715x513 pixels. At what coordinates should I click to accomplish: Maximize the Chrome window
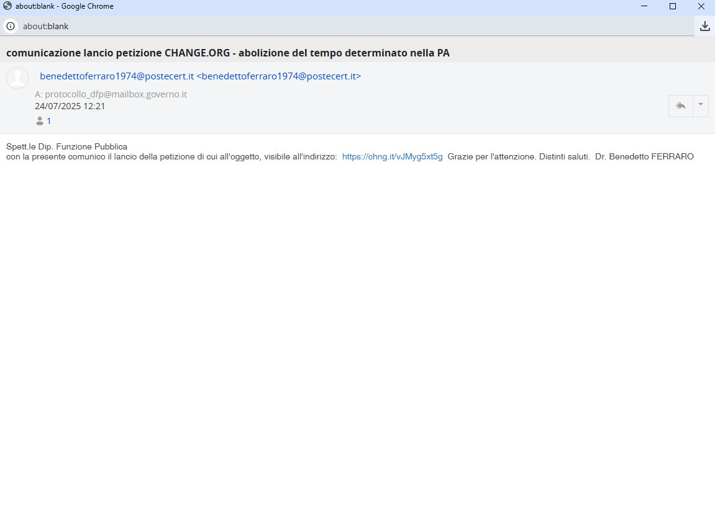(x=673, y=6)
